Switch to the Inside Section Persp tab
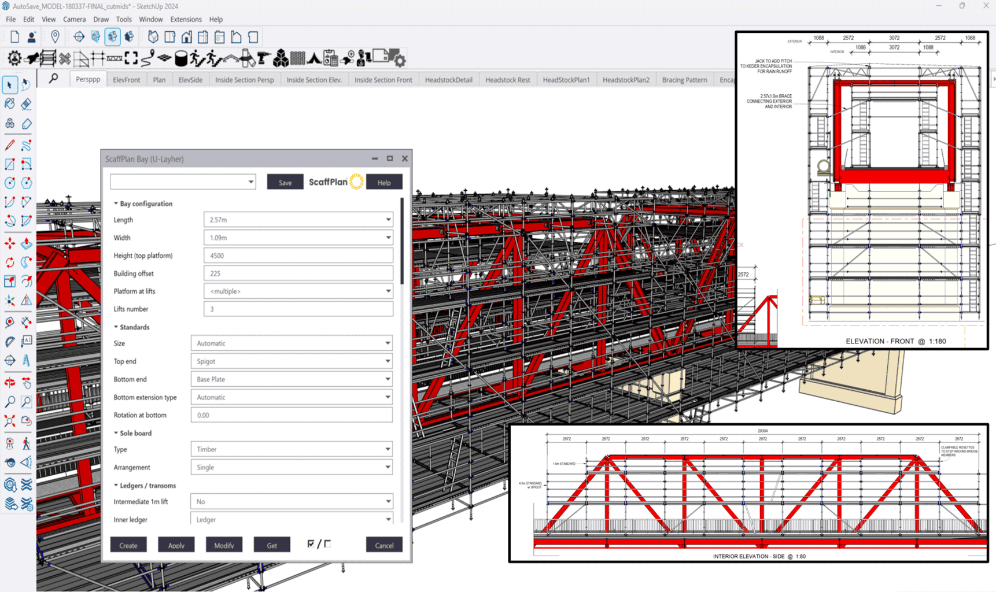 [245, 80]
